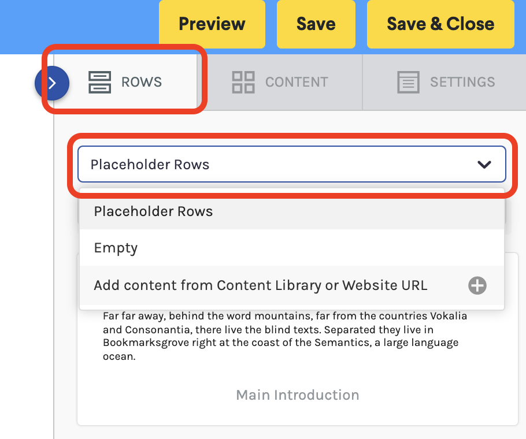Switch to the CONTENT tab
The height and width of the screenshot is (439, 526).
coord(280,82)
